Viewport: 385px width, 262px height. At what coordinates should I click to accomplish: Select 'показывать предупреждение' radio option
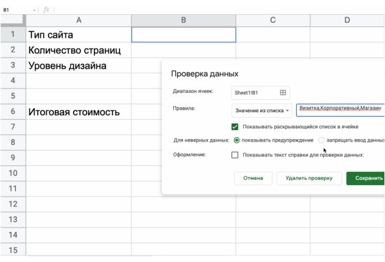pos(237,140)
